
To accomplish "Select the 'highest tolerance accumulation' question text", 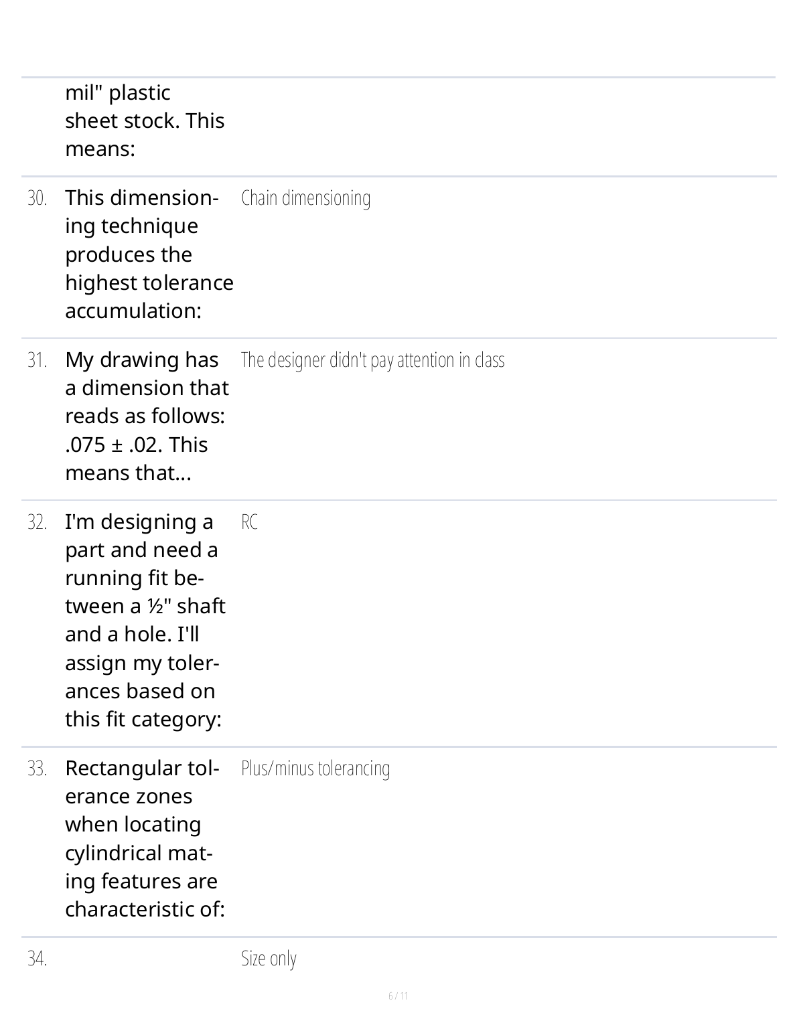I will 149,283.
